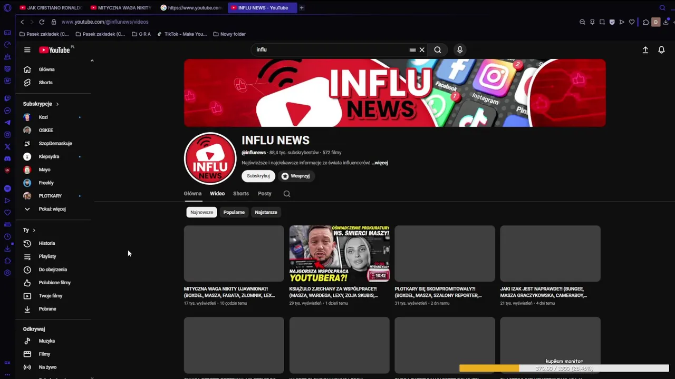
Task: Open the channel Posty tab
Action: click(x=265, y=194)
